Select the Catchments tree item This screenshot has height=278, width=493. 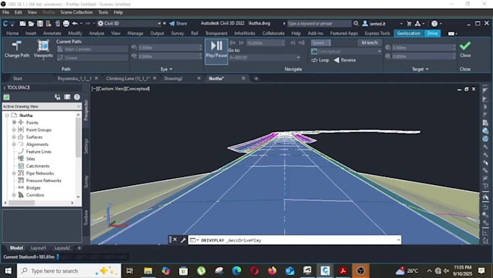38,166
